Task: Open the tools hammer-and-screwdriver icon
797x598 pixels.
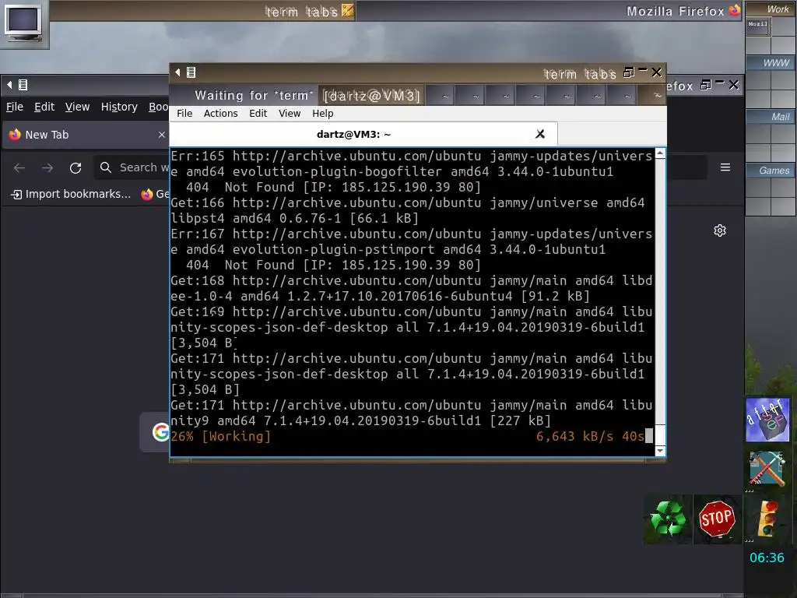Action: pos(767,468)
